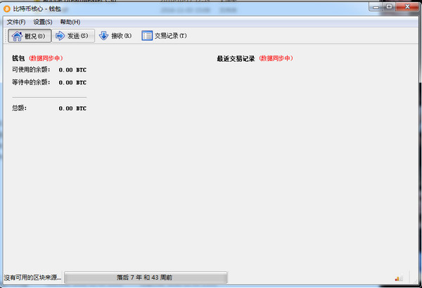Click the blue down-arrow receive icon
The image size is (422, 288).
(x=103, y=36)
